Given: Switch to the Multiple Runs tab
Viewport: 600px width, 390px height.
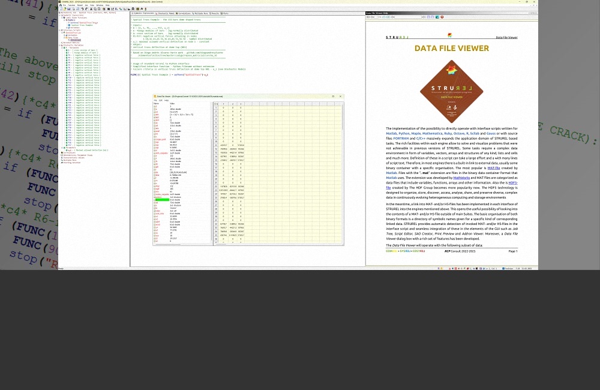Looking at the screenshot, I should pyautogui.click(x=200, y=13).
